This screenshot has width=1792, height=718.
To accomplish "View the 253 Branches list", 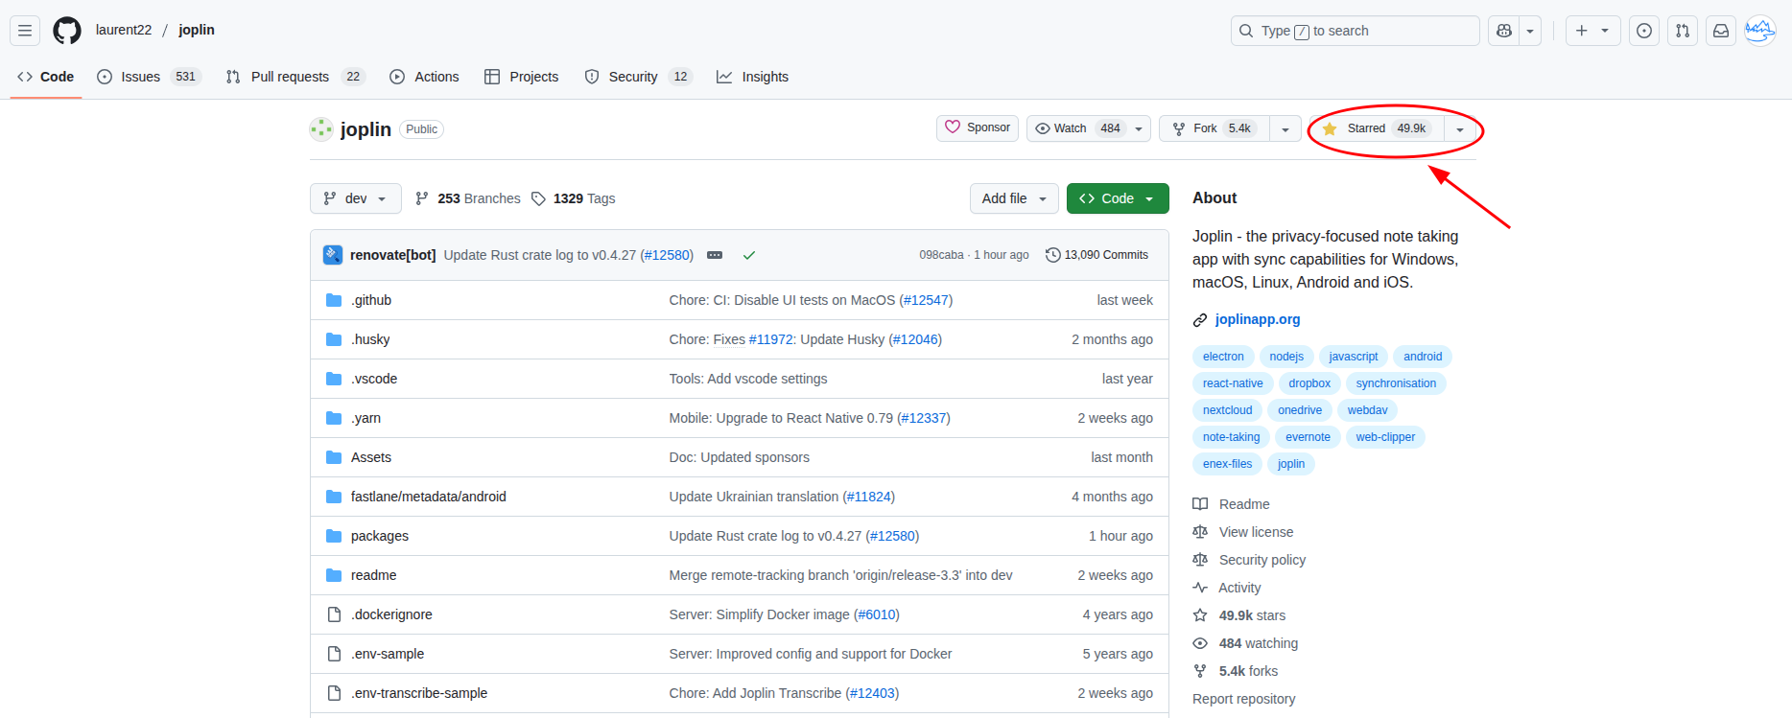I will pos(468,198).
